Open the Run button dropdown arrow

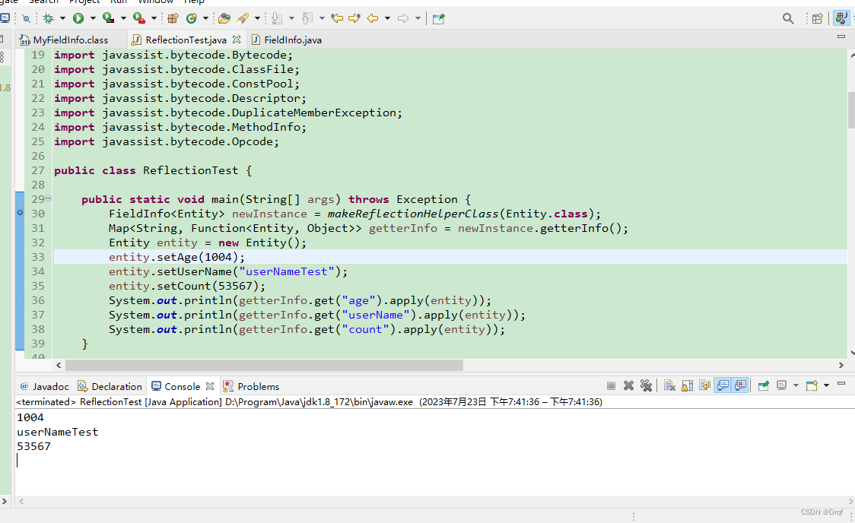[x=93, y=18]
